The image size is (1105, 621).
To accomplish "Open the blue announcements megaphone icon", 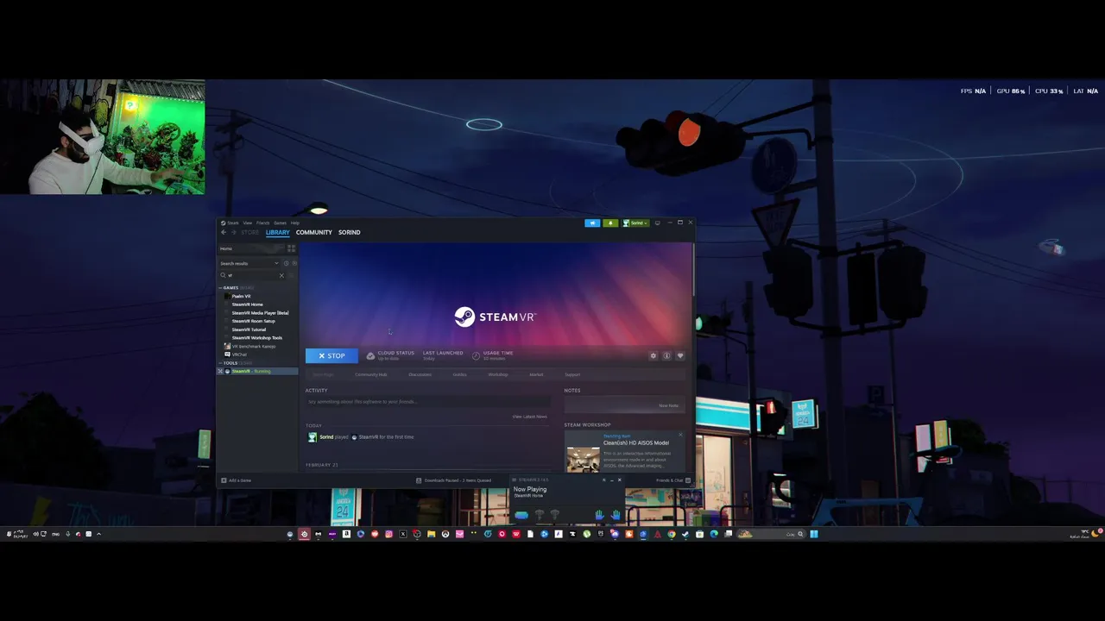I will pos(592,223).
